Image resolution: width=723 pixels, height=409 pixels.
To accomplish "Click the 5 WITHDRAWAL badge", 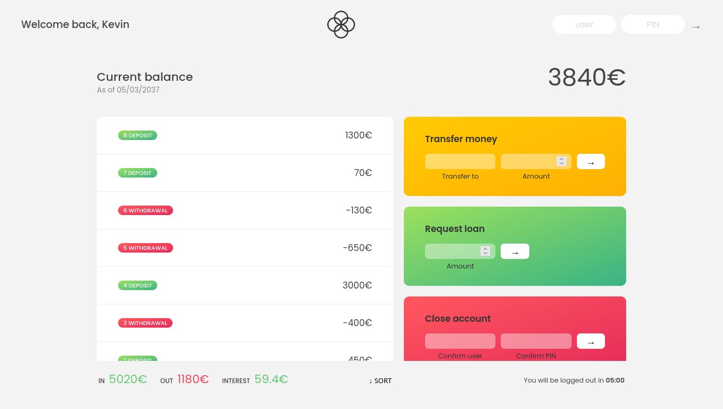I will click(146, 248).
